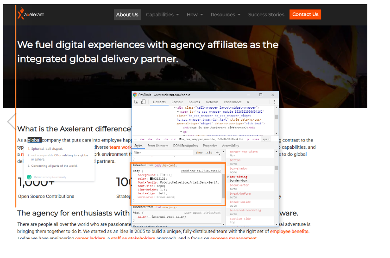The height and width of the screenshot is (258, 390).
Task: Toggle the :hov element state option
Action: (x=199, y=152)
